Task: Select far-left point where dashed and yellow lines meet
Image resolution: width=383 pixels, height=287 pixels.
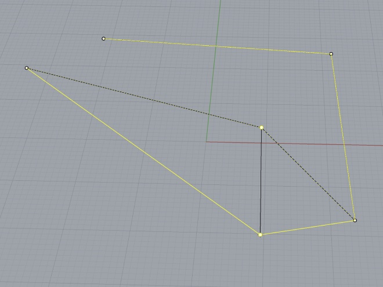Action: pos(27,68)
